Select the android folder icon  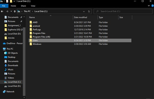(x=31, y=26)
